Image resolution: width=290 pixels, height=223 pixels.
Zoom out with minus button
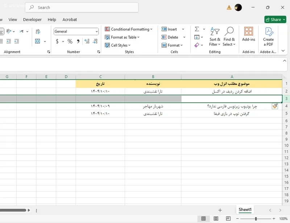tap(237, 219)
